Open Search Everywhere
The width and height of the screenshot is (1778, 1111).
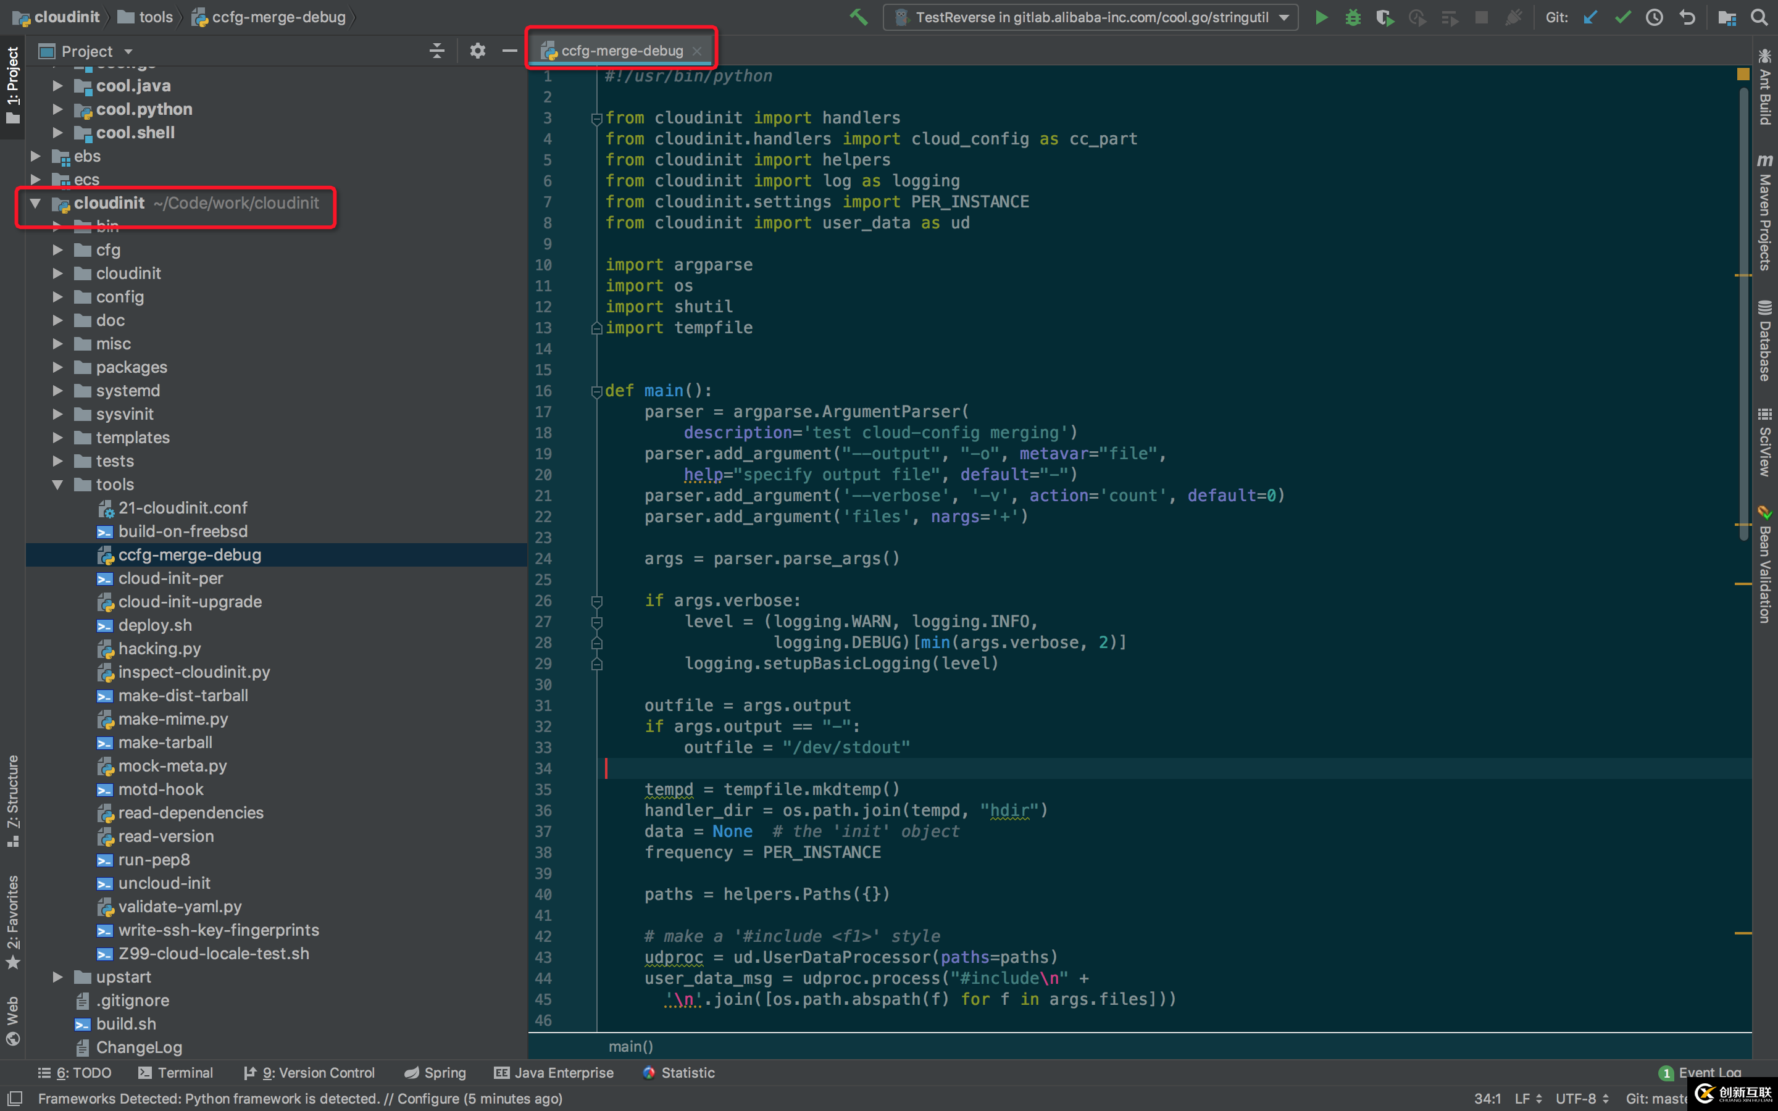pos(1760,17)
